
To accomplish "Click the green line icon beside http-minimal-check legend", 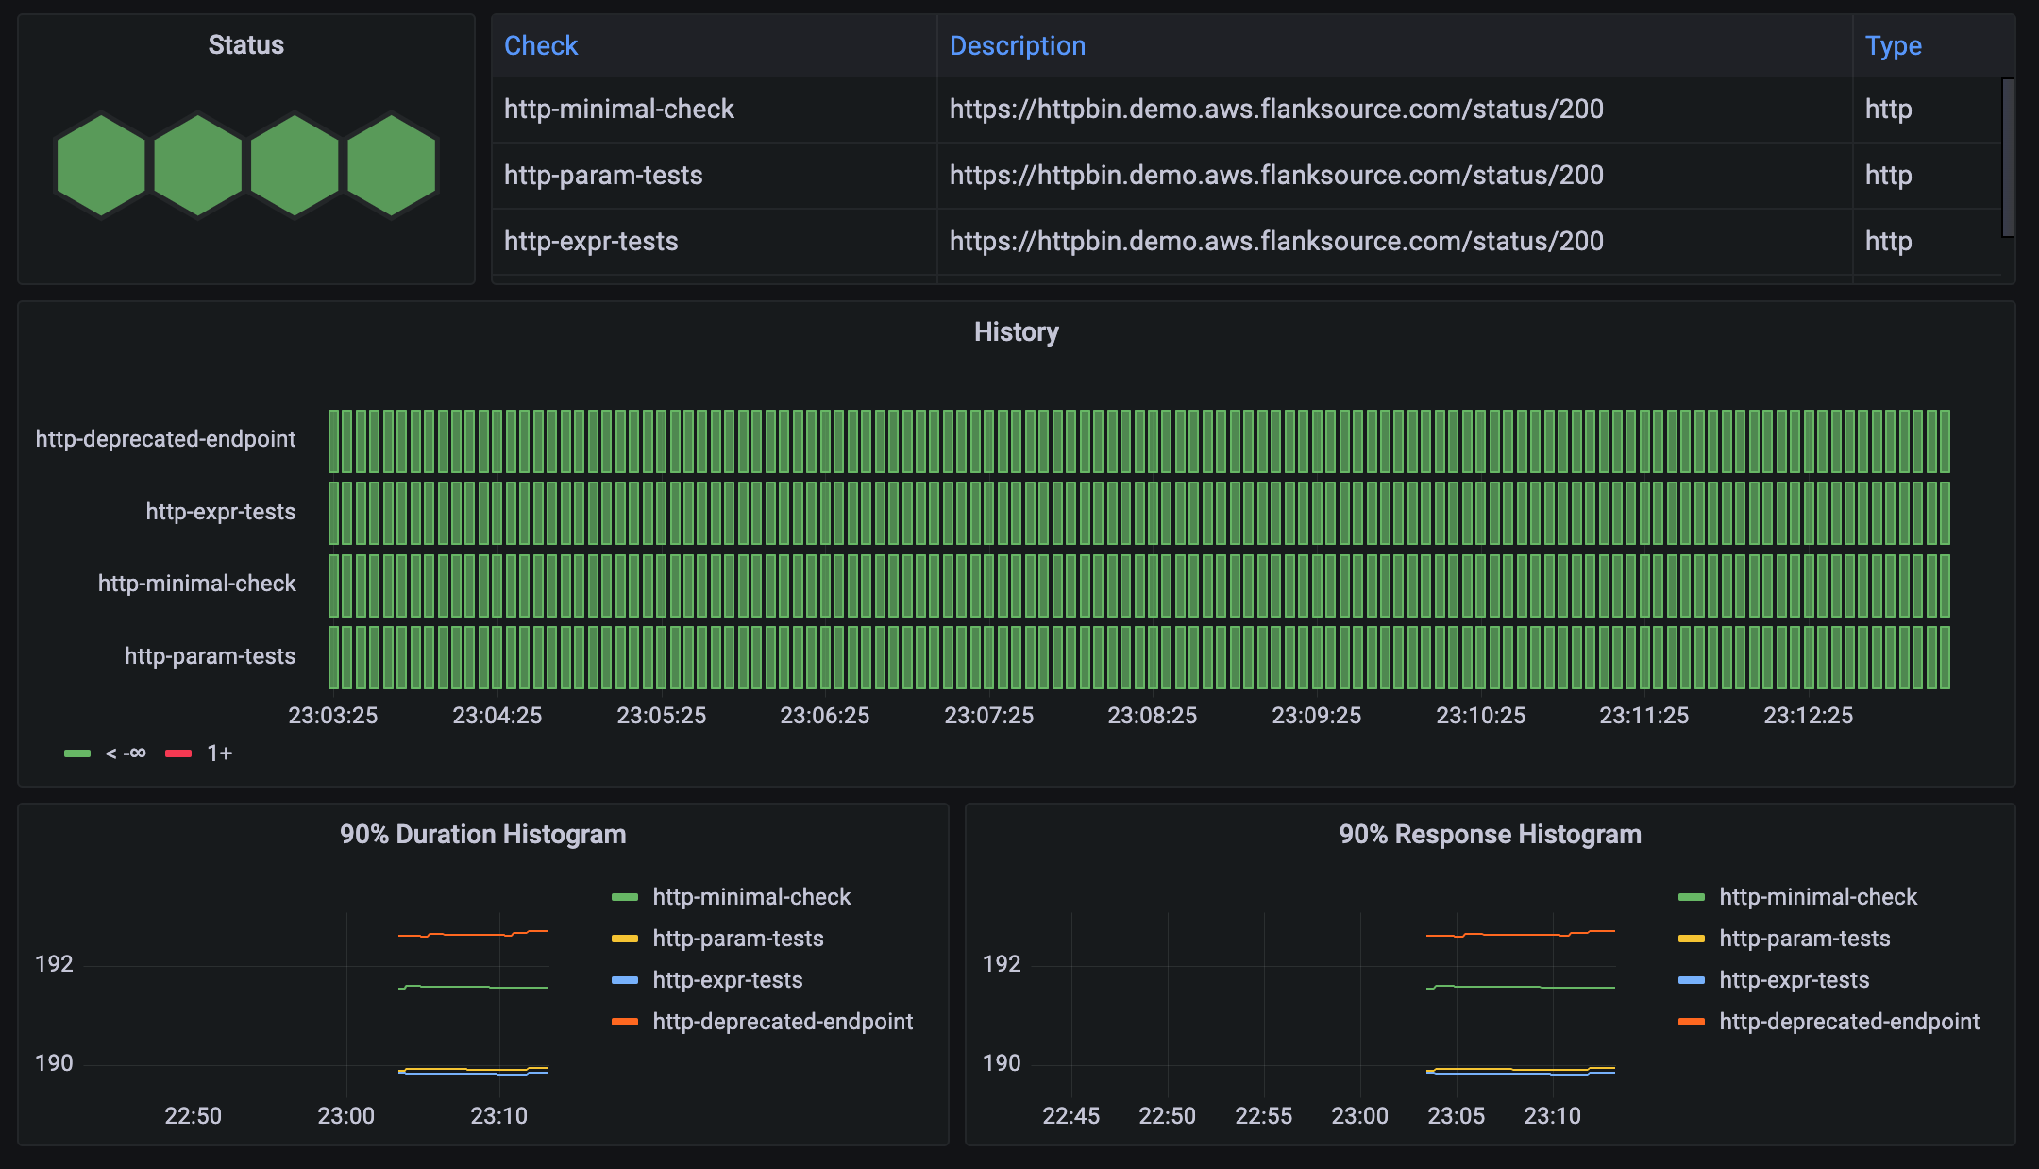I will pyautogui.click(x=625, y=896).
